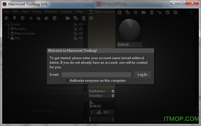This screenshot has width=201, height=126.
Task: Click the Render gear icon in scene tree
Action: (x=12, y=29)
